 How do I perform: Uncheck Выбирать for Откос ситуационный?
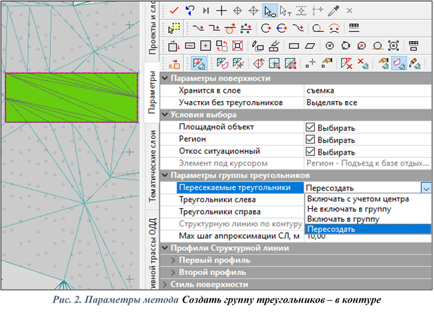click(x=310, y=151)
